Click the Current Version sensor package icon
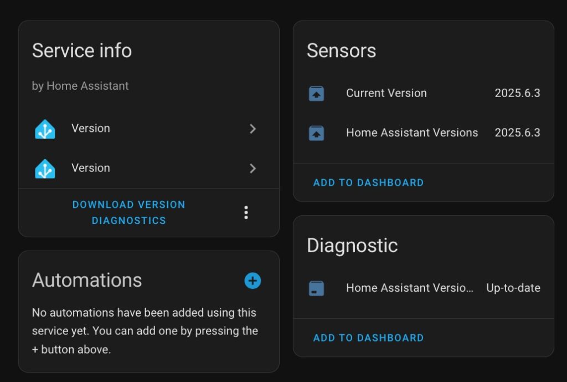Image resolution: width=567 pixels, height=382 pixels. pyautogui.click(x=316, y=93)
